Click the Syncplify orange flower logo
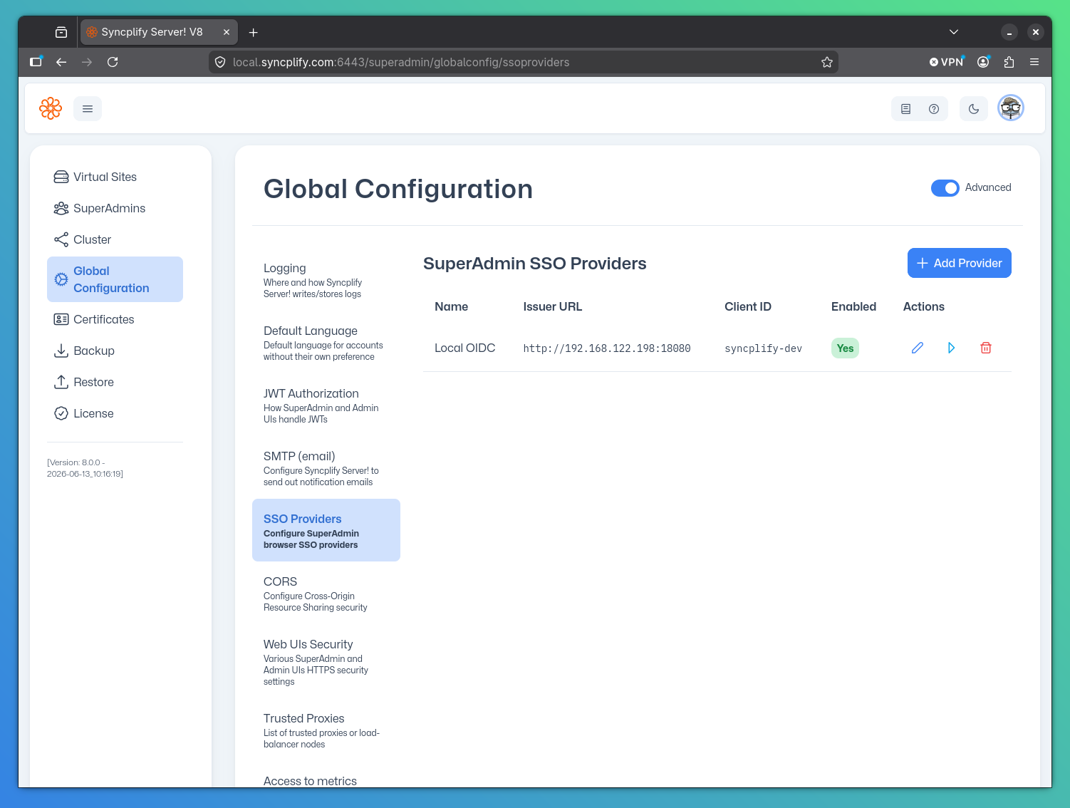Image resolution: width=1070 pixels, height=808 pixels. point(51,108)
